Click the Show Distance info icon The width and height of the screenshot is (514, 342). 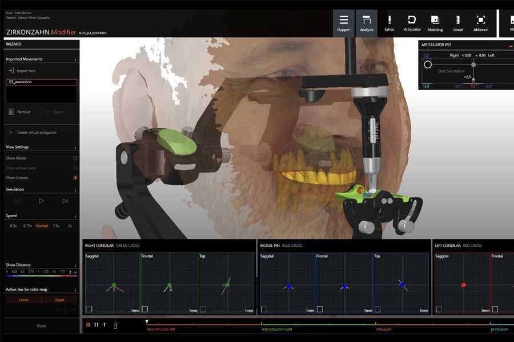pos(75,266)
